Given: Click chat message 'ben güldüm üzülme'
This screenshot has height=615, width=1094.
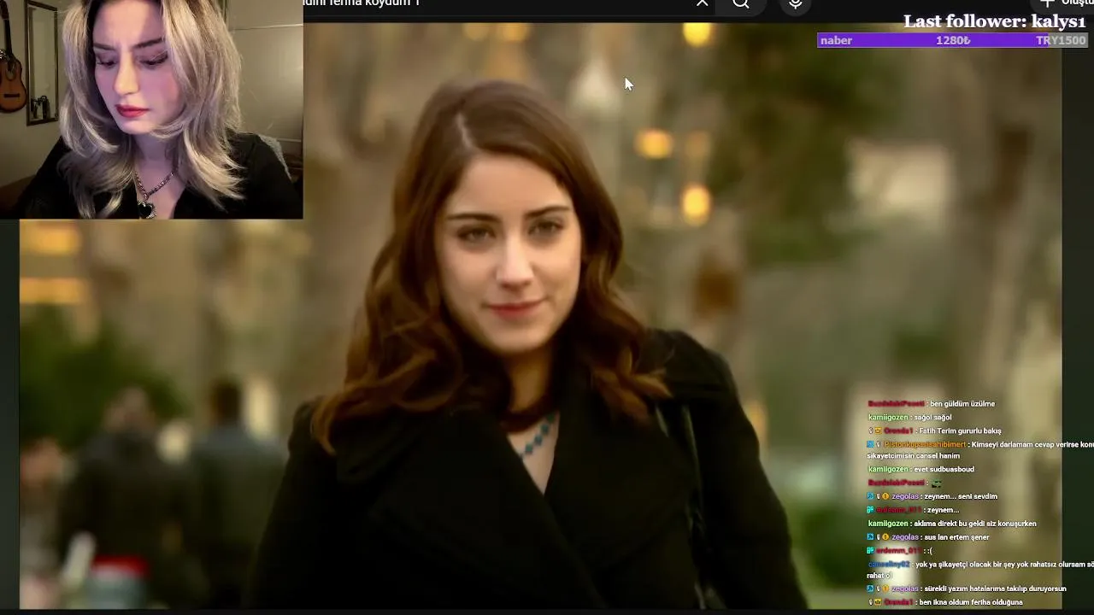Looking at the screenshot, I should tap(962, 404).
